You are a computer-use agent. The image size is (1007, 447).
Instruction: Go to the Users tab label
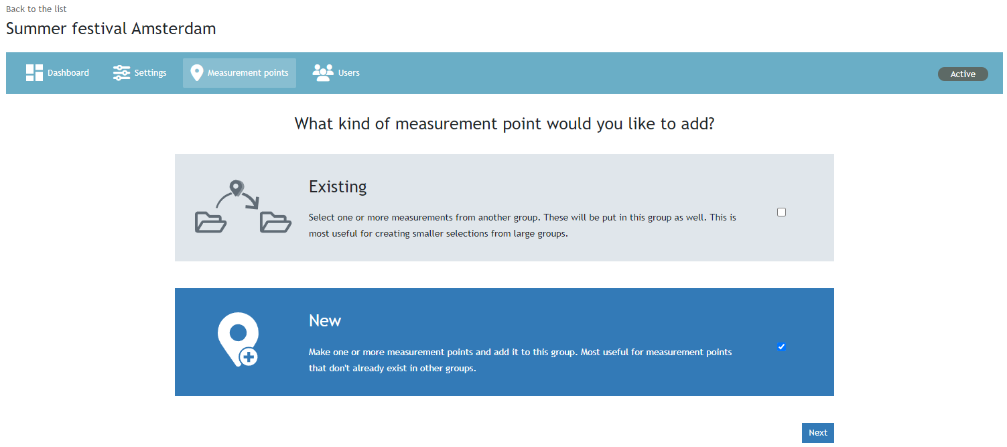point(349,73)
